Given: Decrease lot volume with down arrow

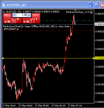Looking at the screenshot, I should 14,15.
